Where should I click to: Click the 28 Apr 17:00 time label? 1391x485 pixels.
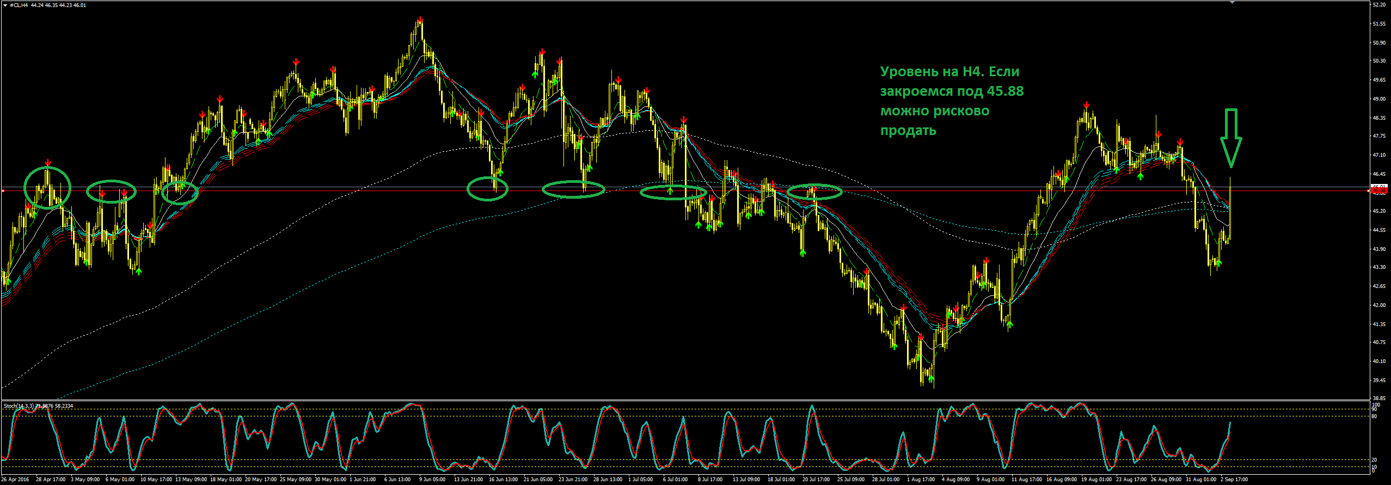[51, 480]
